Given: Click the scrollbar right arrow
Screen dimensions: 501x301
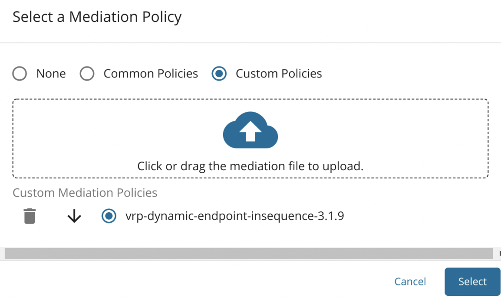Looking at the screenshot, I should 499,253.
